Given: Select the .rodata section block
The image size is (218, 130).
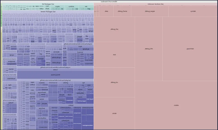Looking at the screenshot, I should [176, 105].
